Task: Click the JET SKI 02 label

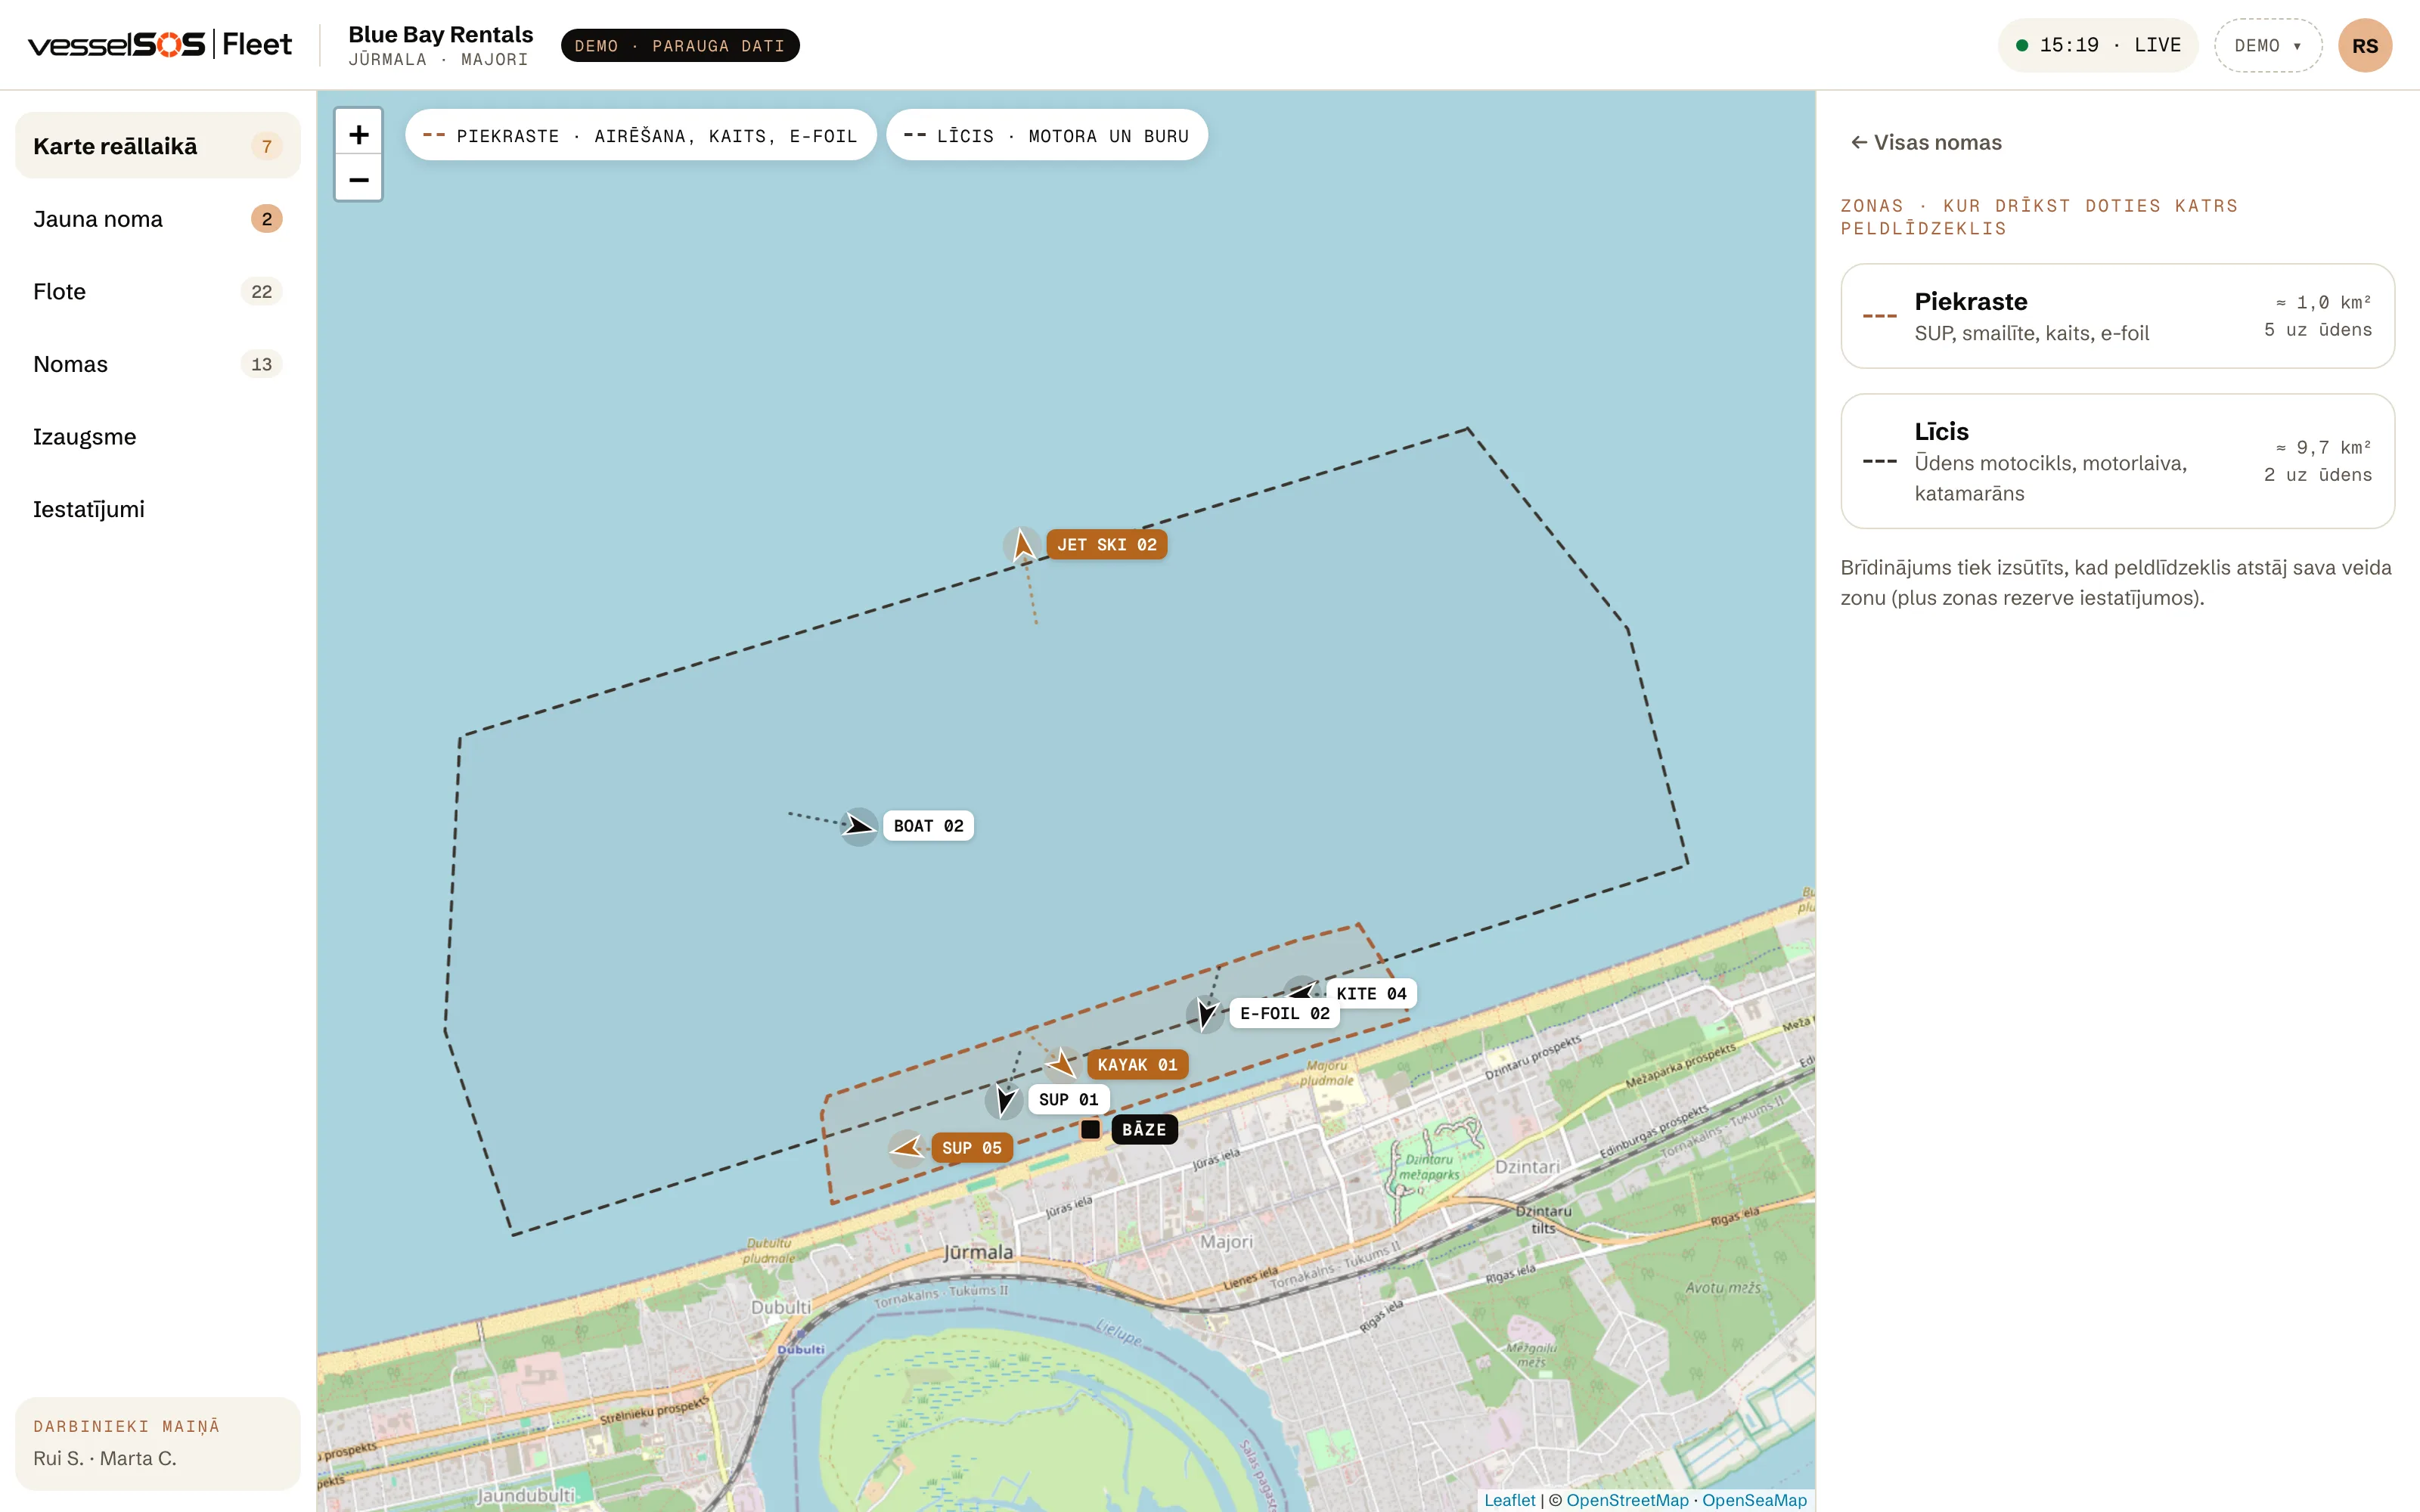Action: click(1107, 545)
